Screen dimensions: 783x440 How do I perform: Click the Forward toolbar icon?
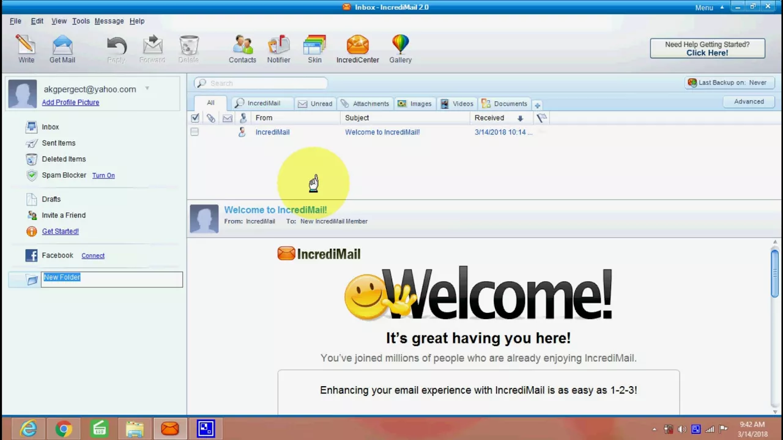pos(152,49)
